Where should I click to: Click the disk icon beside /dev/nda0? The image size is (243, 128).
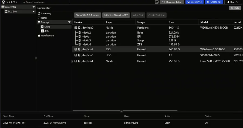pos(79,28)
